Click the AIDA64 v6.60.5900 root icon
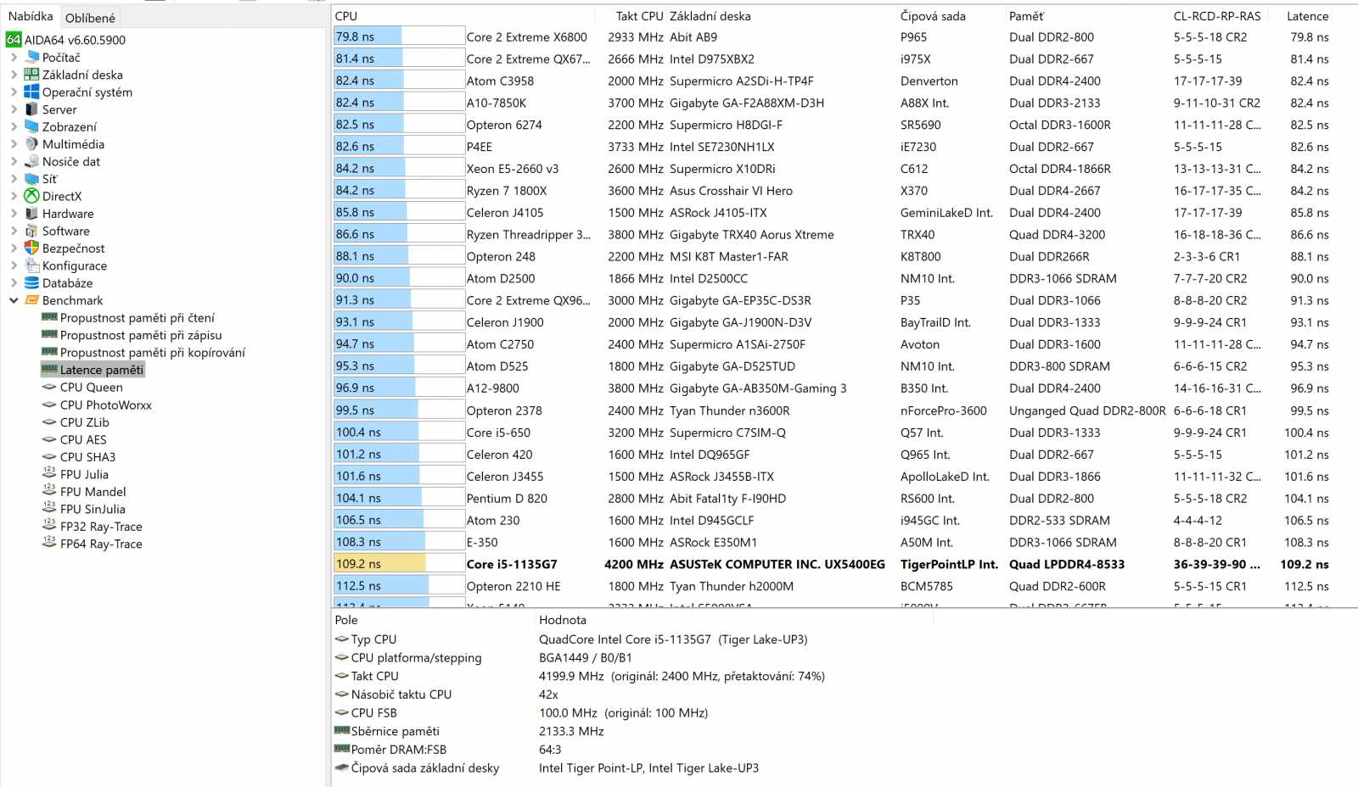This screenshot has height=787, width=1358. tap(14, 39)
